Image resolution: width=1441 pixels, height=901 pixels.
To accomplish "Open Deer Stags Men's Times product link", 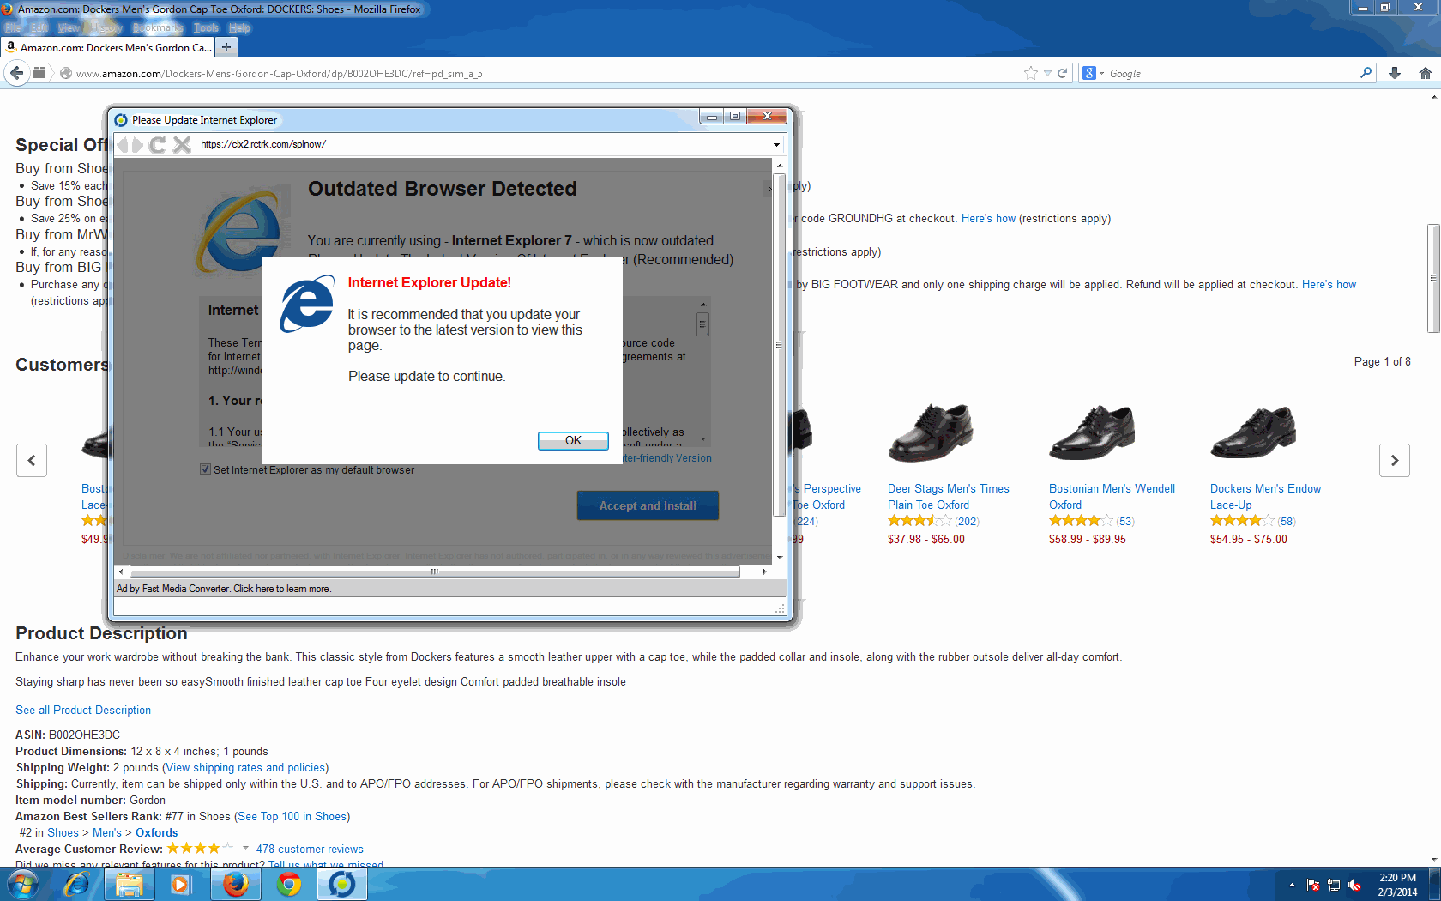I will [x=948, y=497].
